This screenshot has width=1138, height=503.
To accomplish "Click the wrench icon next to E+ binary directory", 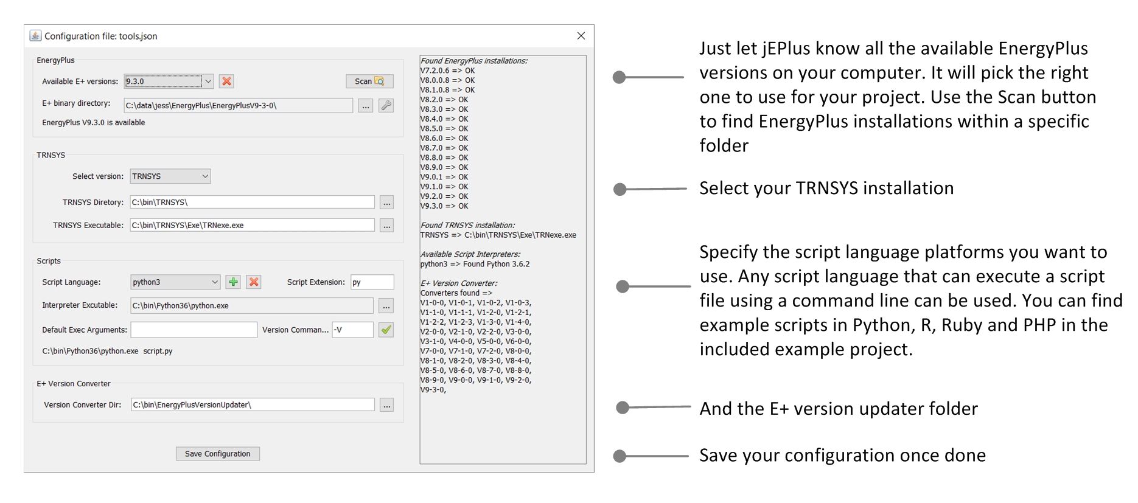I will 386,106.
